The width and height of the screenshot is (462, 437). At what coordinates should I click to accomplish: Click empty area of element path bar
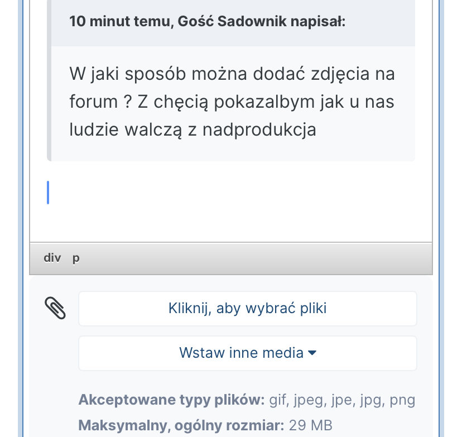pos(251,258)
